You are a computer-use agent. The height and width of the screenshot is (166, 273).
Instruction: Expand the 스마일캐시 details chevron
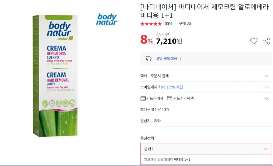(266, 87)
